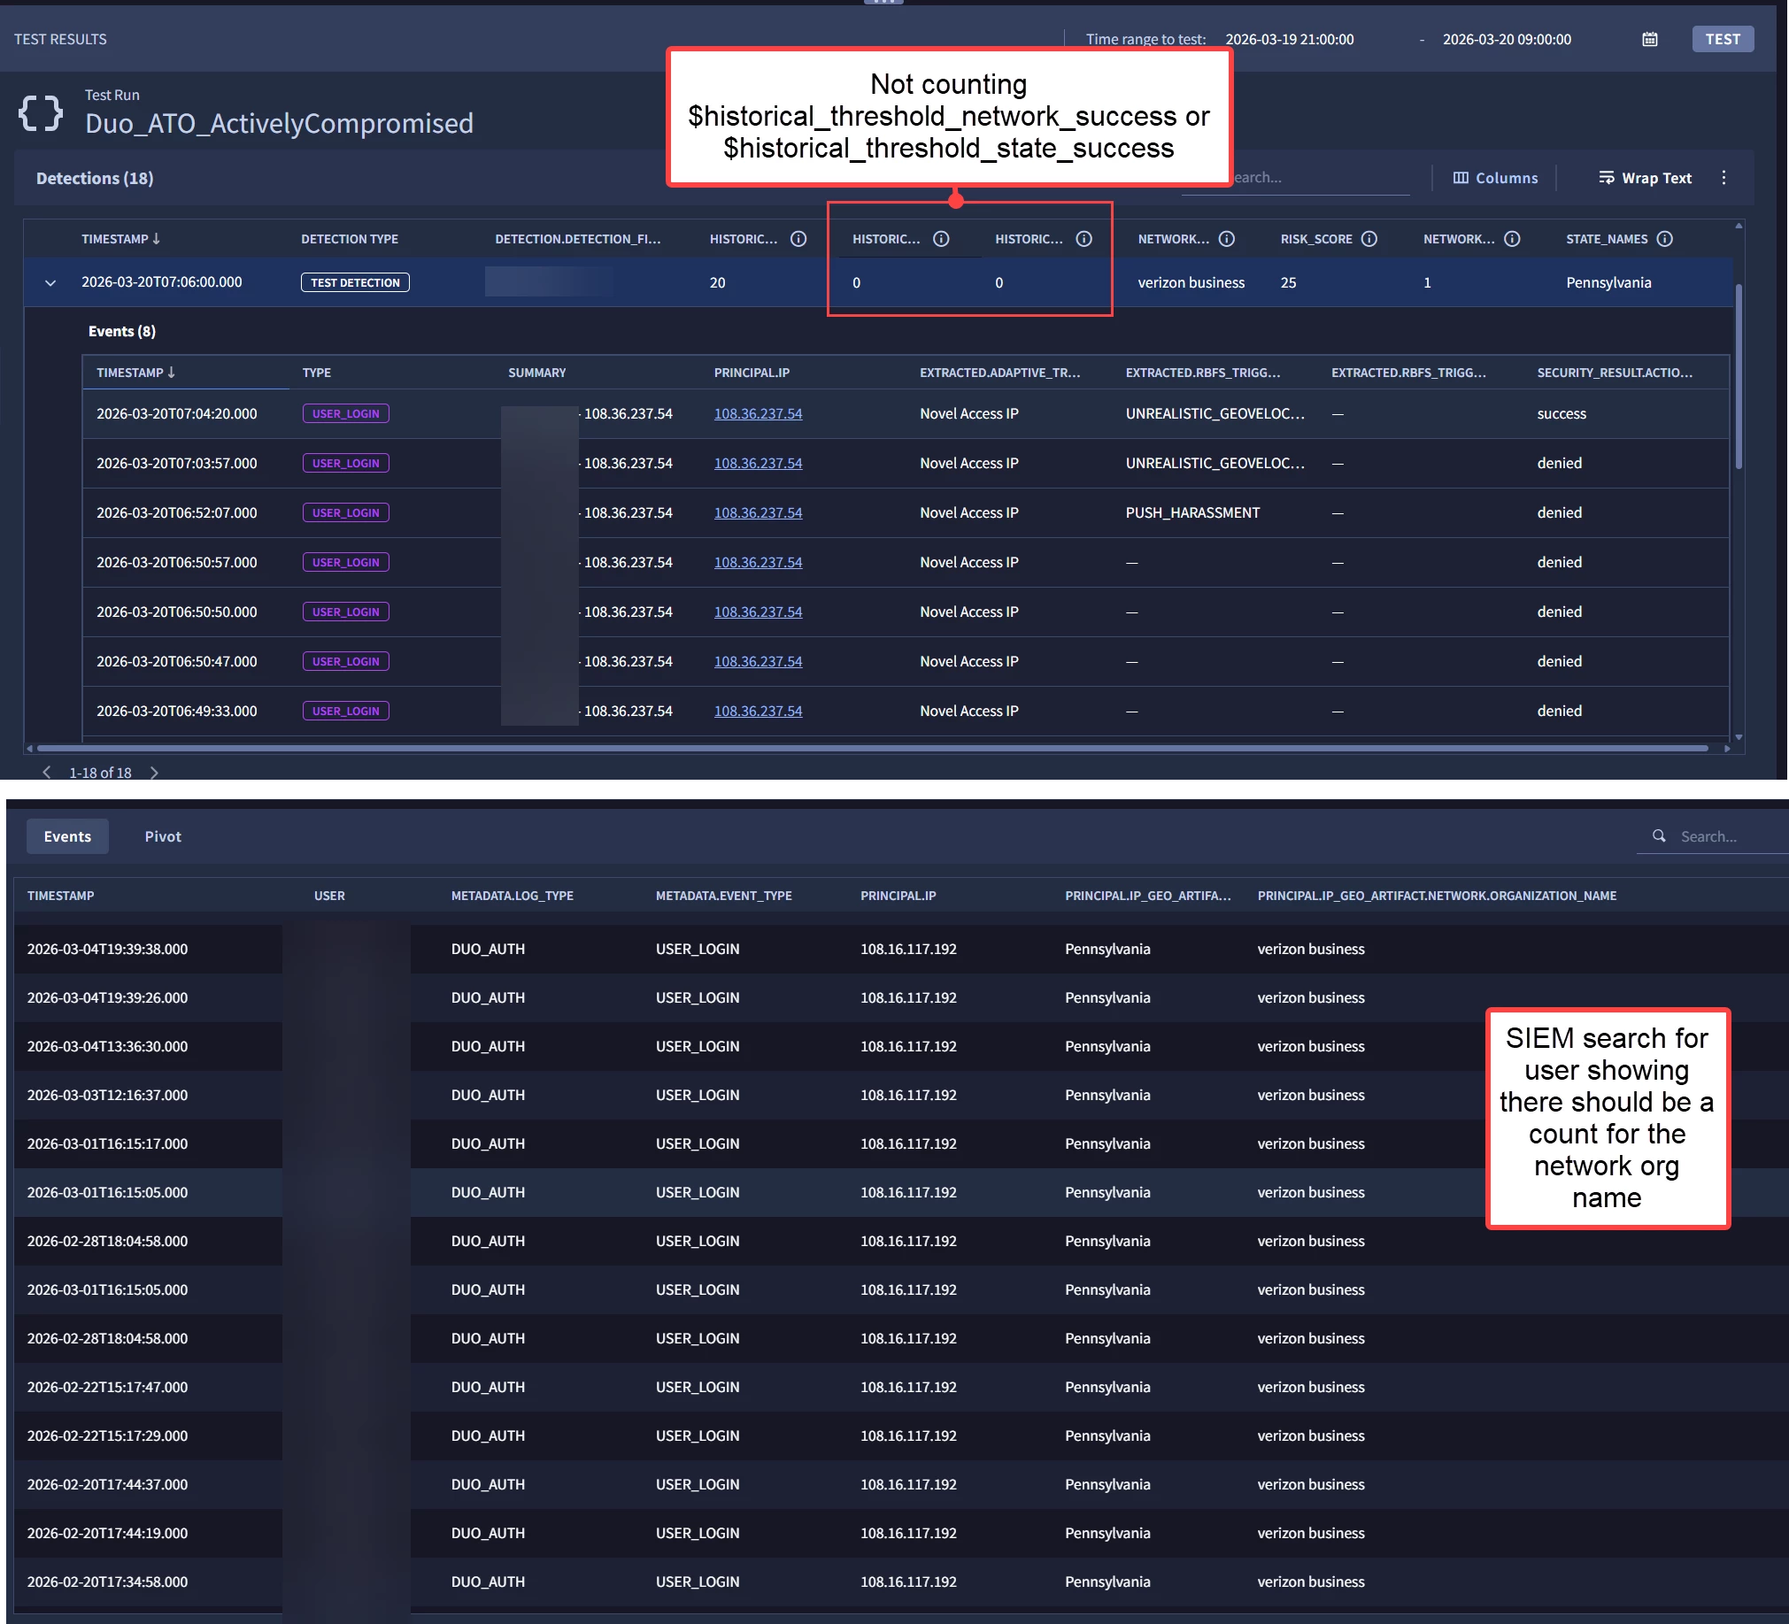Click the horizontal scrollbar under detections table

(x=869, y=748)
